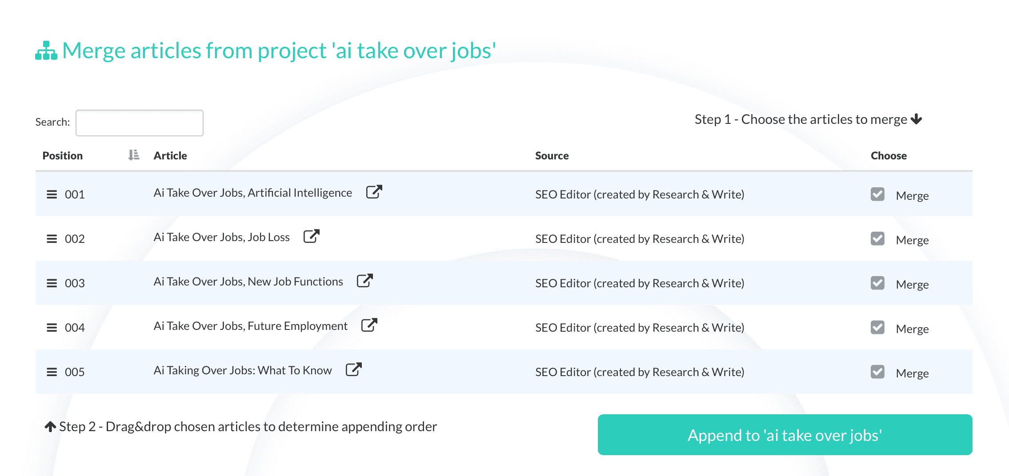Click the drag handle for row 005
1009x476 pixels.
click(x=52, y=372)
